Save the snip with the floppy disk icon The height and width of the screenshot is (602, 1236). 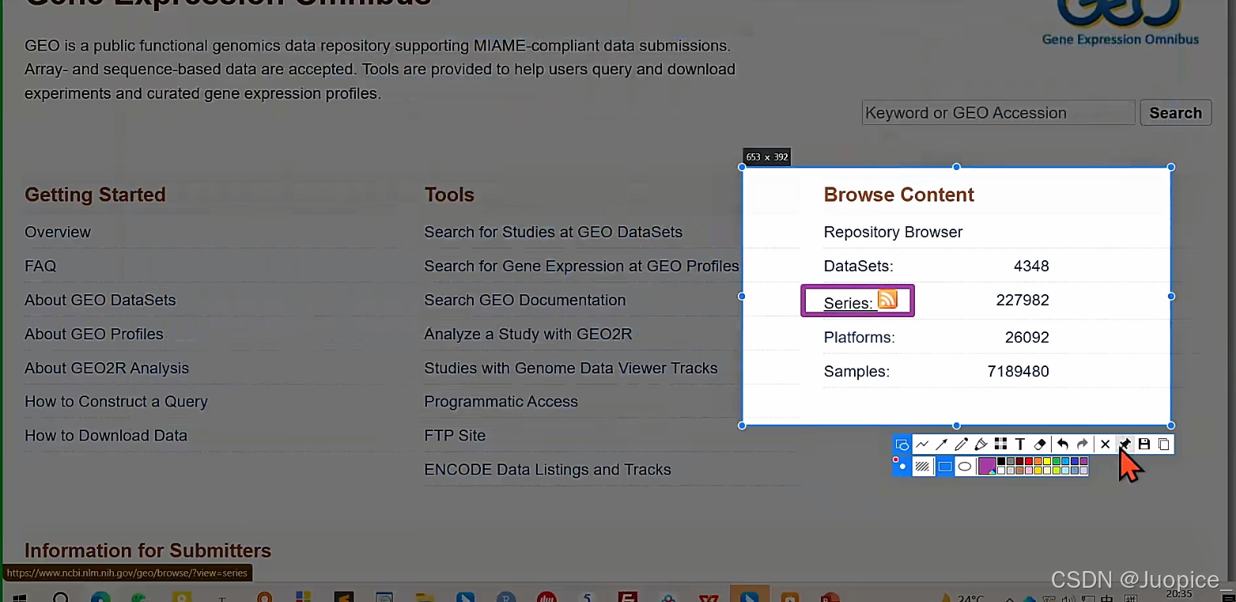tap(1144, 445)
